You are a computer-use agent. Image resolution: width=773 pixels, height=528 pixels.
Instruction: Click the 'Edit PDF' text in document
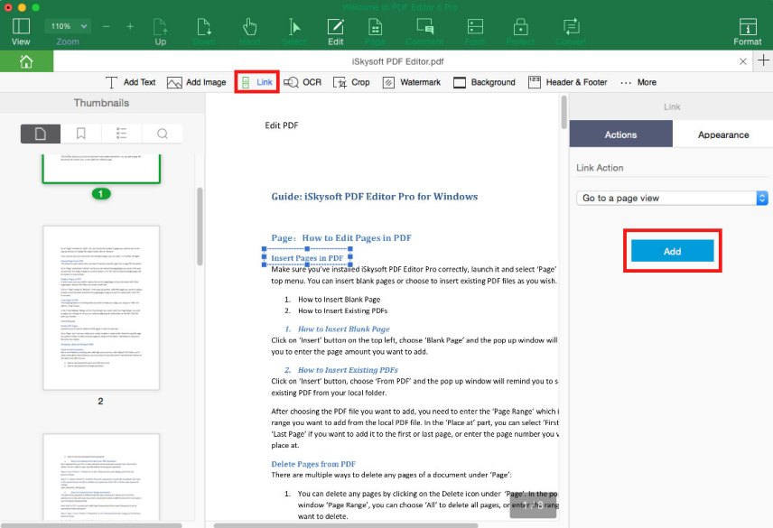tap(282, 125)
